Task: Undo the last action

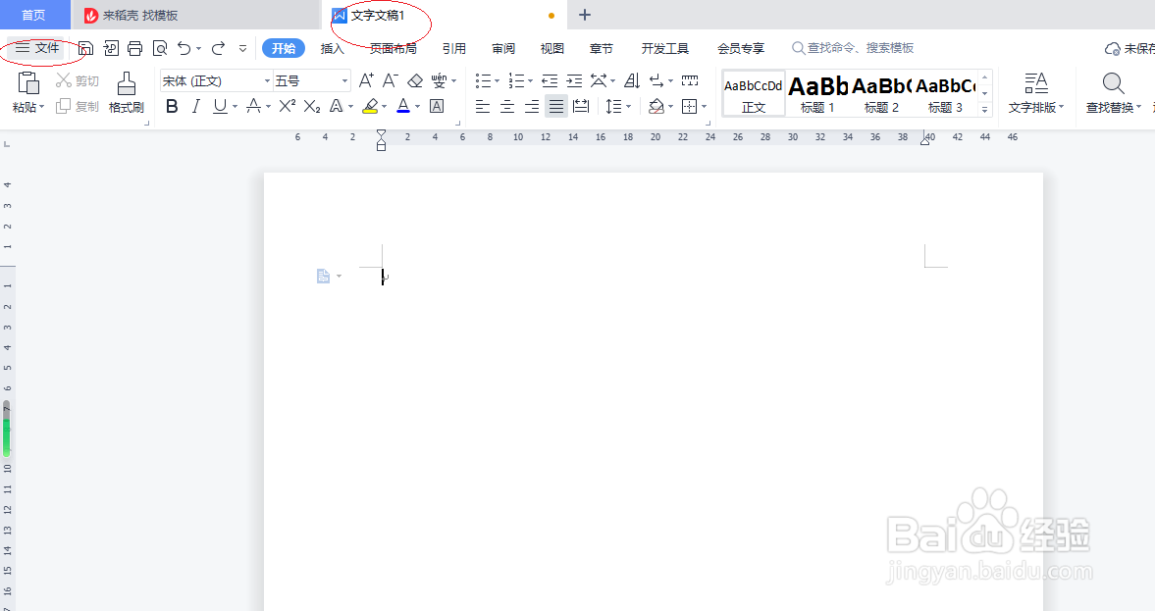Action: 184,47
